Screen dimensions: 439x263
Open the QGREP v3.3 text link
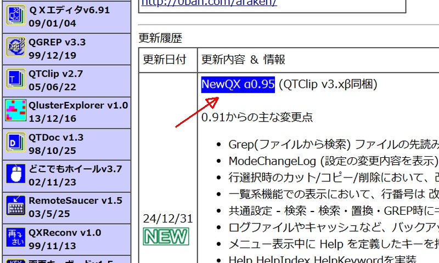coord(57,42)
